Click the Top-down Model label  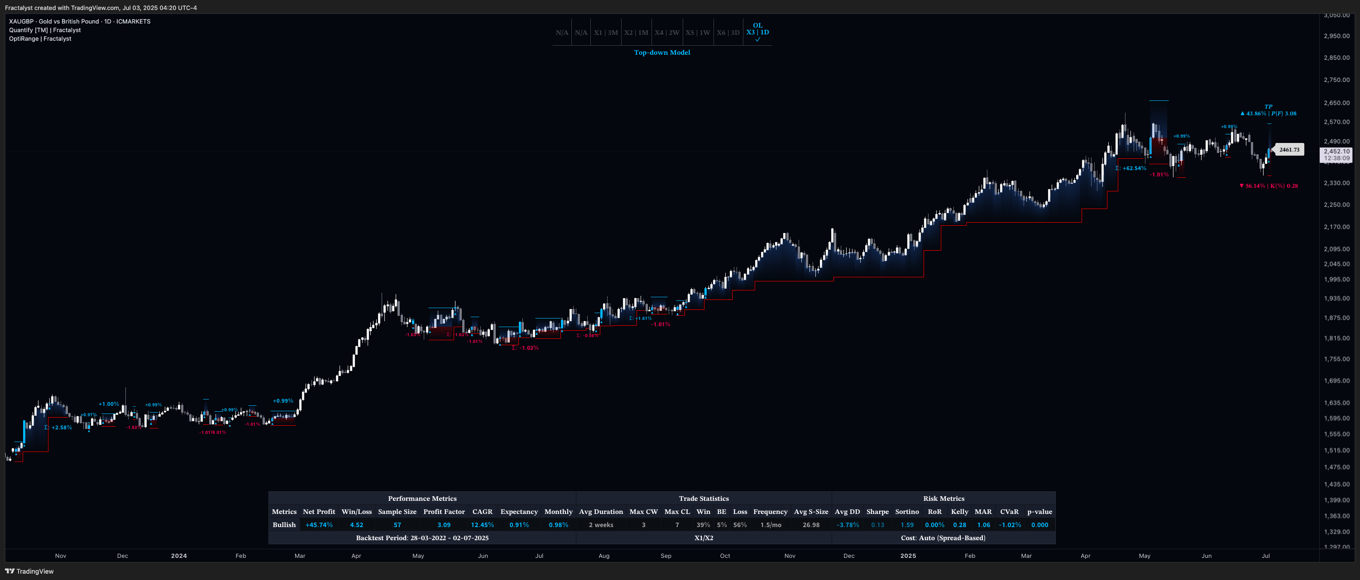pyautogui.click(x=662, y=52)
